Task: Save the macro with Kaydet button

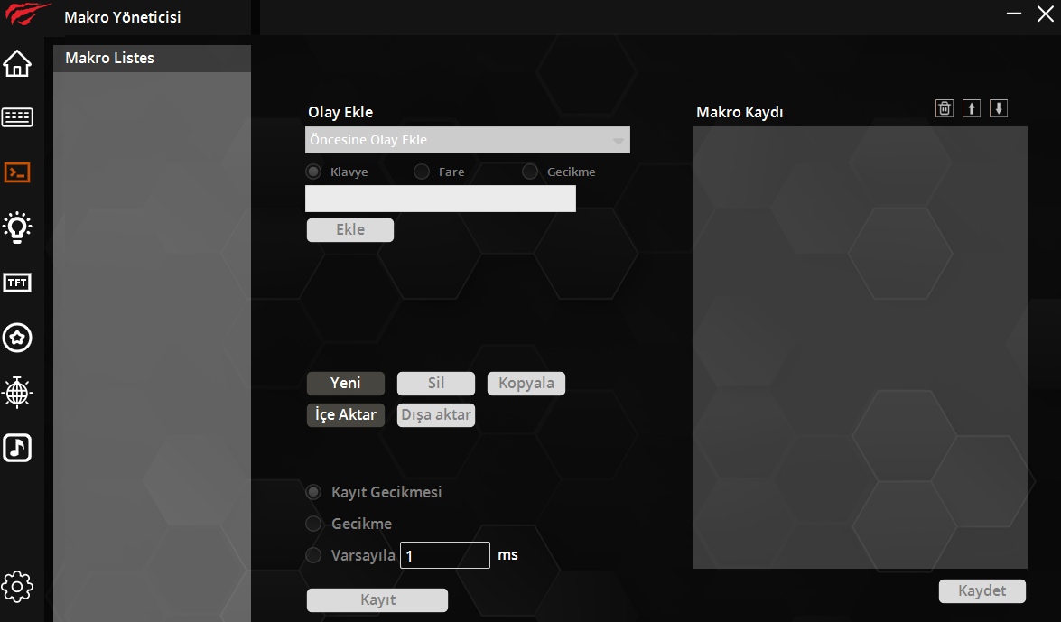Action: 982,591
